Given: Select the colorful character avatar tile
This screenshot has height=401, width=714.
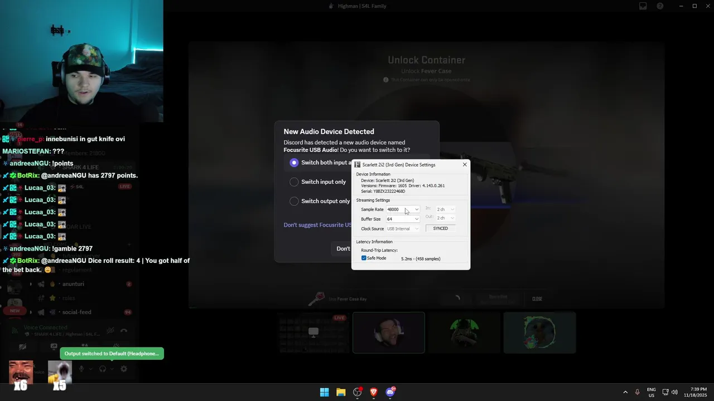Looking at the screenshot, I should (x=539, y=333).
